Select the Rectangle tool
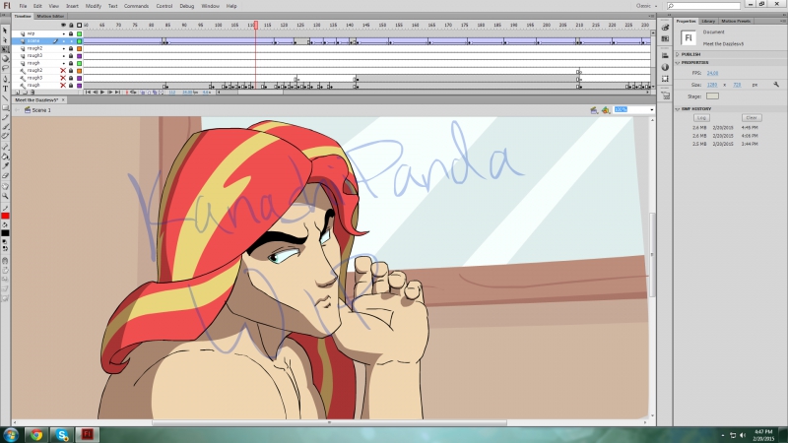The image size is (788, 443). (x=5, y=107)
